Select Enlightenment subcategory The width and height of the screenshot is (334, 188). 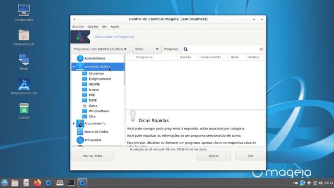[x=100, y=79]
